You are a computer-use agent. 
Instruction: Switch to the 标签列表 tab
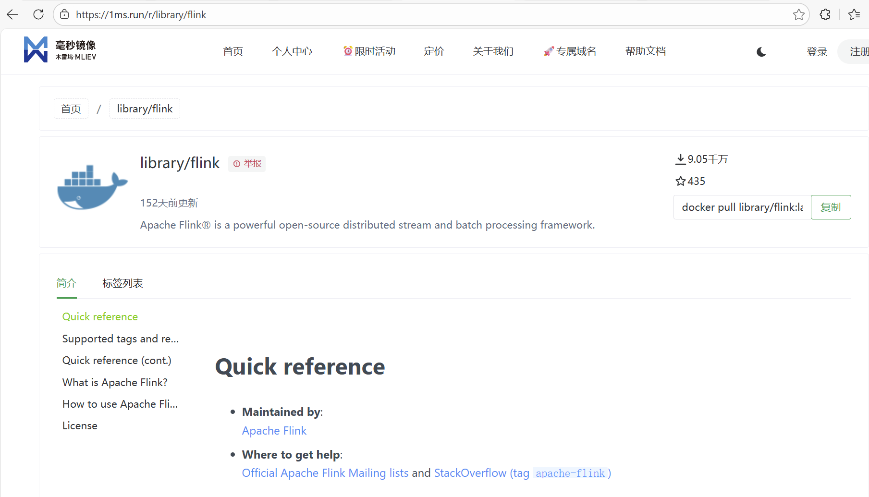pos(123,283)
